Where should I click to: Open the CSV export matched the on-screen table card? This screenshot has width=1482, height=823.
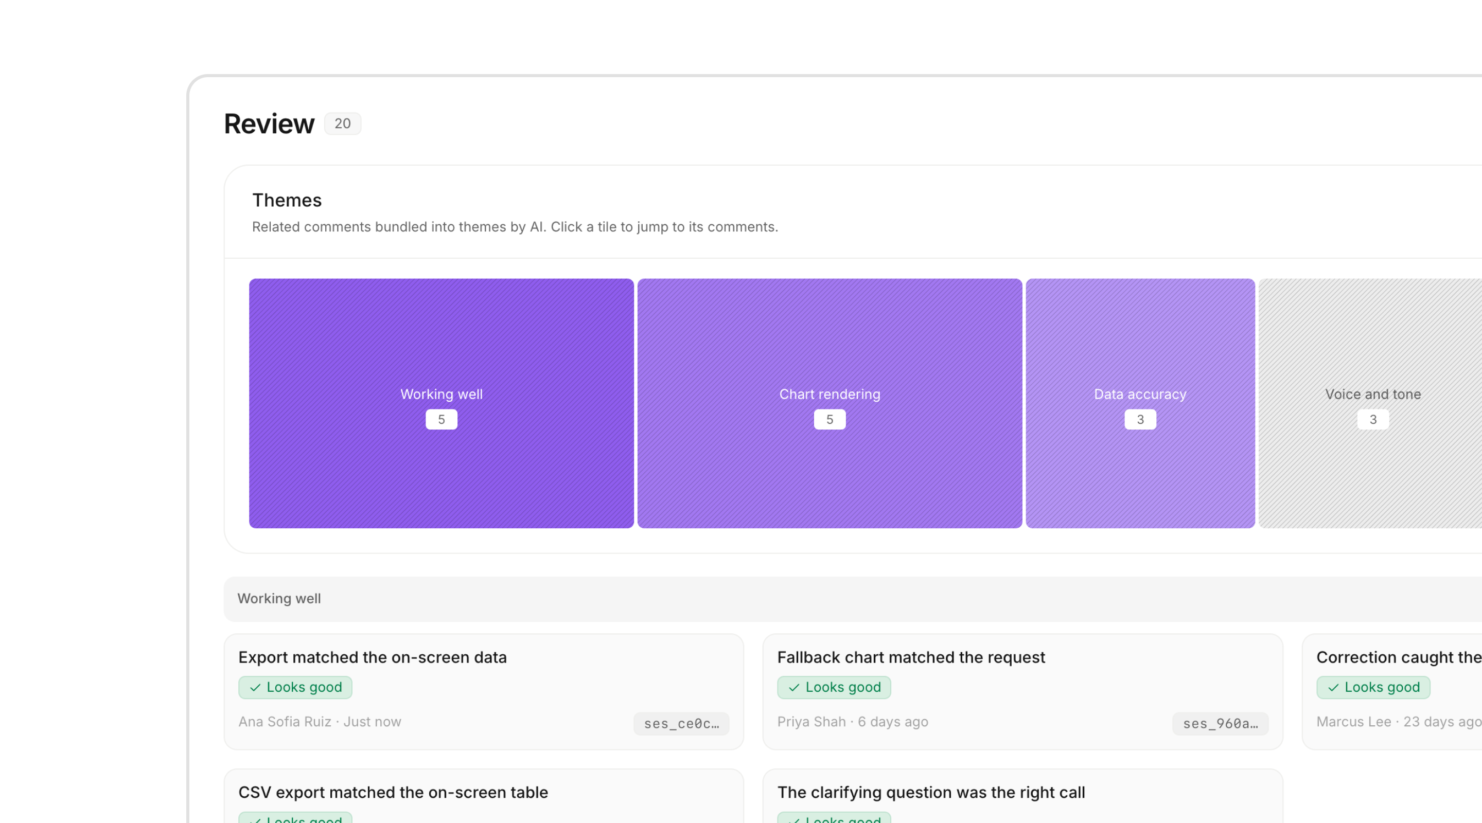[484, 796]
